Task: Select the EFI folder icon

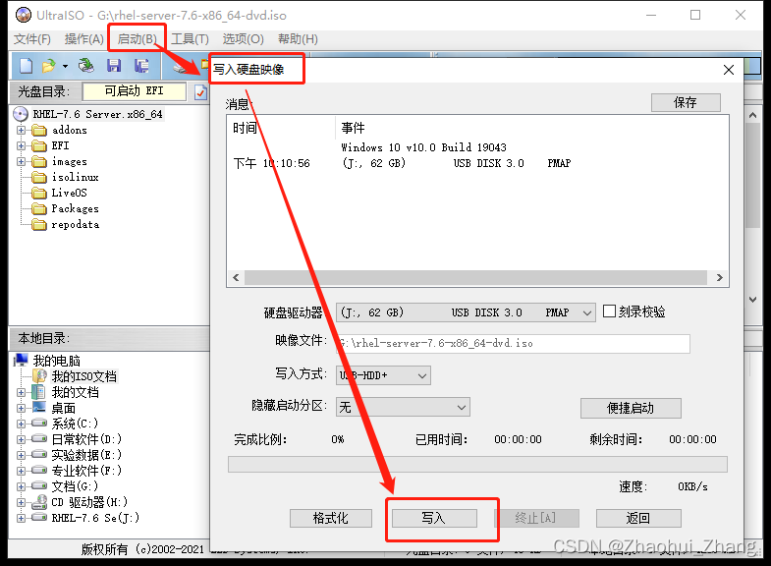Action: click(x=39, y=146)
